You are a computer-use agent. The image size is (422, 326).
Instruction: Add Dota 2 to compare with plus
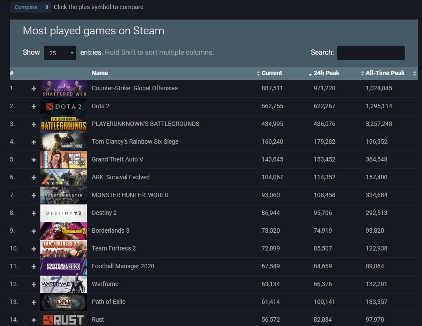coord(33,106)
